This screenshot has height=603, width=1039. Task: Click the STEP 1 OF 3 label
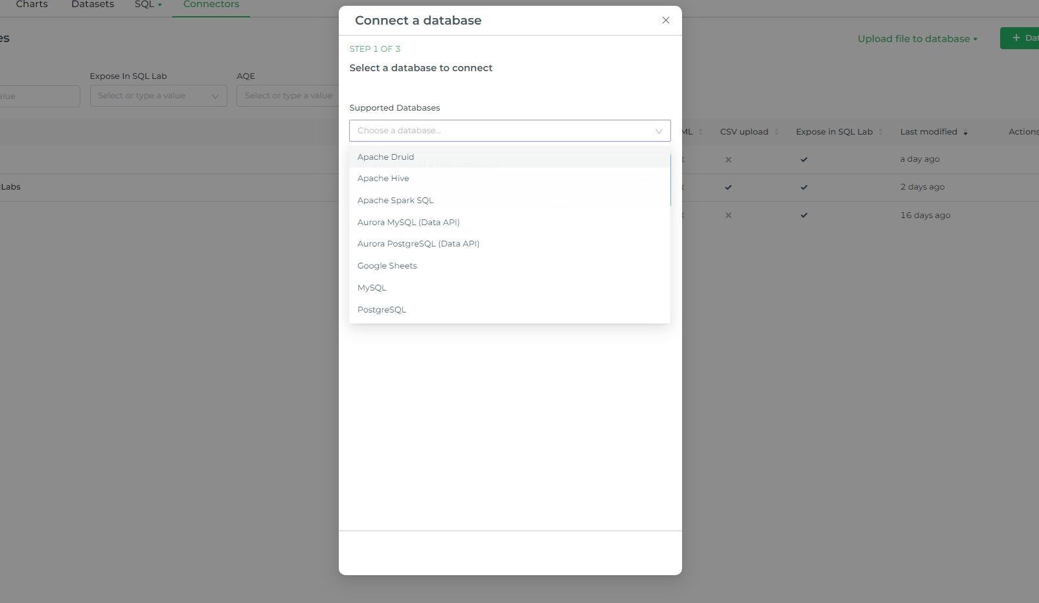pyautogui.click(x=375, y=49)
